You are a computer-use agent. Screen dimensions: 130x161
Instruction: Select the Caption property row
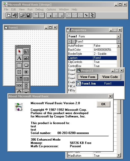click(92, 58)
